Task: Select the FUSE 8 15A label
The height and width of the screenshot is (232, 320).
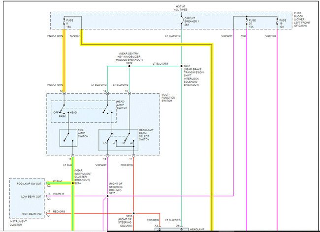Action: 69,24
